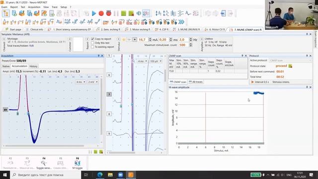
Task: Toggle the speaker sound icon
Action: [x=139, y=13]
